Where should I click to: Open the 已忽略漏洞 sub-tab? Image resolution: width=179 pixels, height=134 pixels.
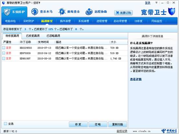53,36
